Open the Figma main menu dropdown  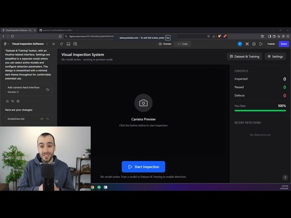coord(5,44)
